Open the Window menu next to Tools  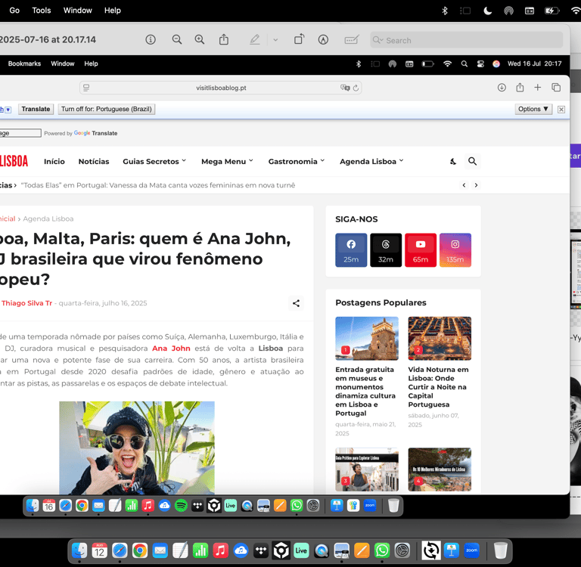[x=77, y=11]
